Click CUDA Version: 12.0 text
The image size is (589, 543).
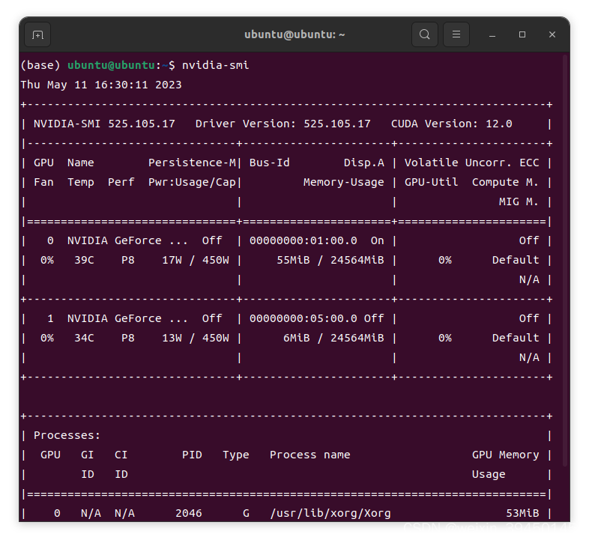pyautogui.click(x=452, y=124)
